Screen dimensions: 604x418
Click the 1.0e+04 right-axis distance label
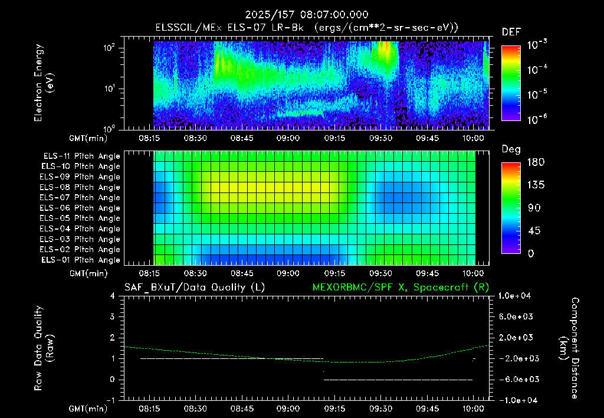coord(514,296)
